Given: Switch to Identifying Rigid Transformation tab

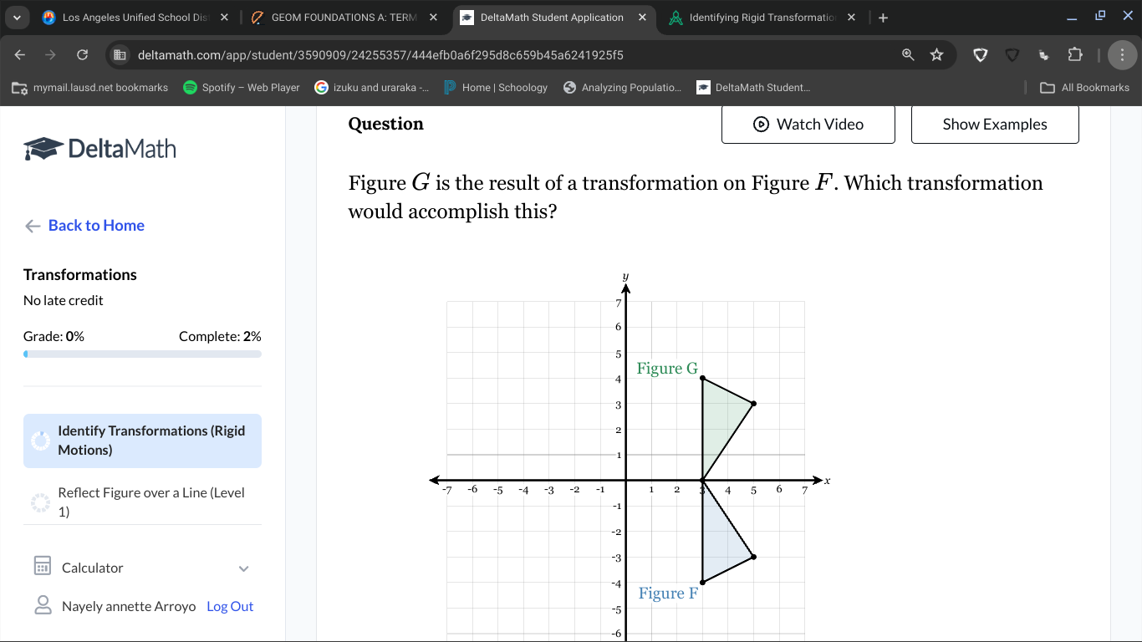Looking at the screenshot, I should coord(761,18).
